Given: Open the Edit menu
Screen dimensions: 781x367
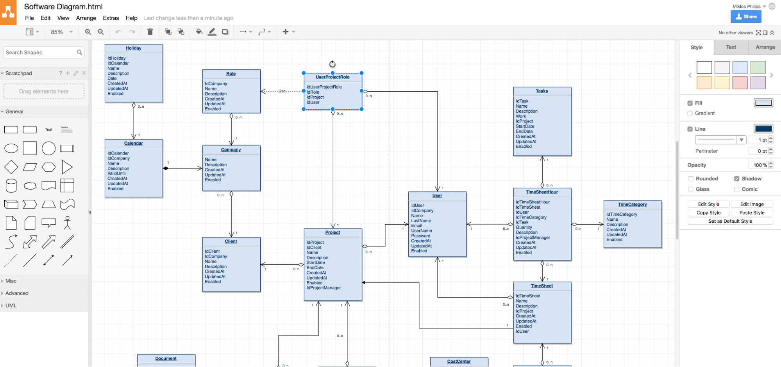Looking at the screenshot, I should click(45, 18).
